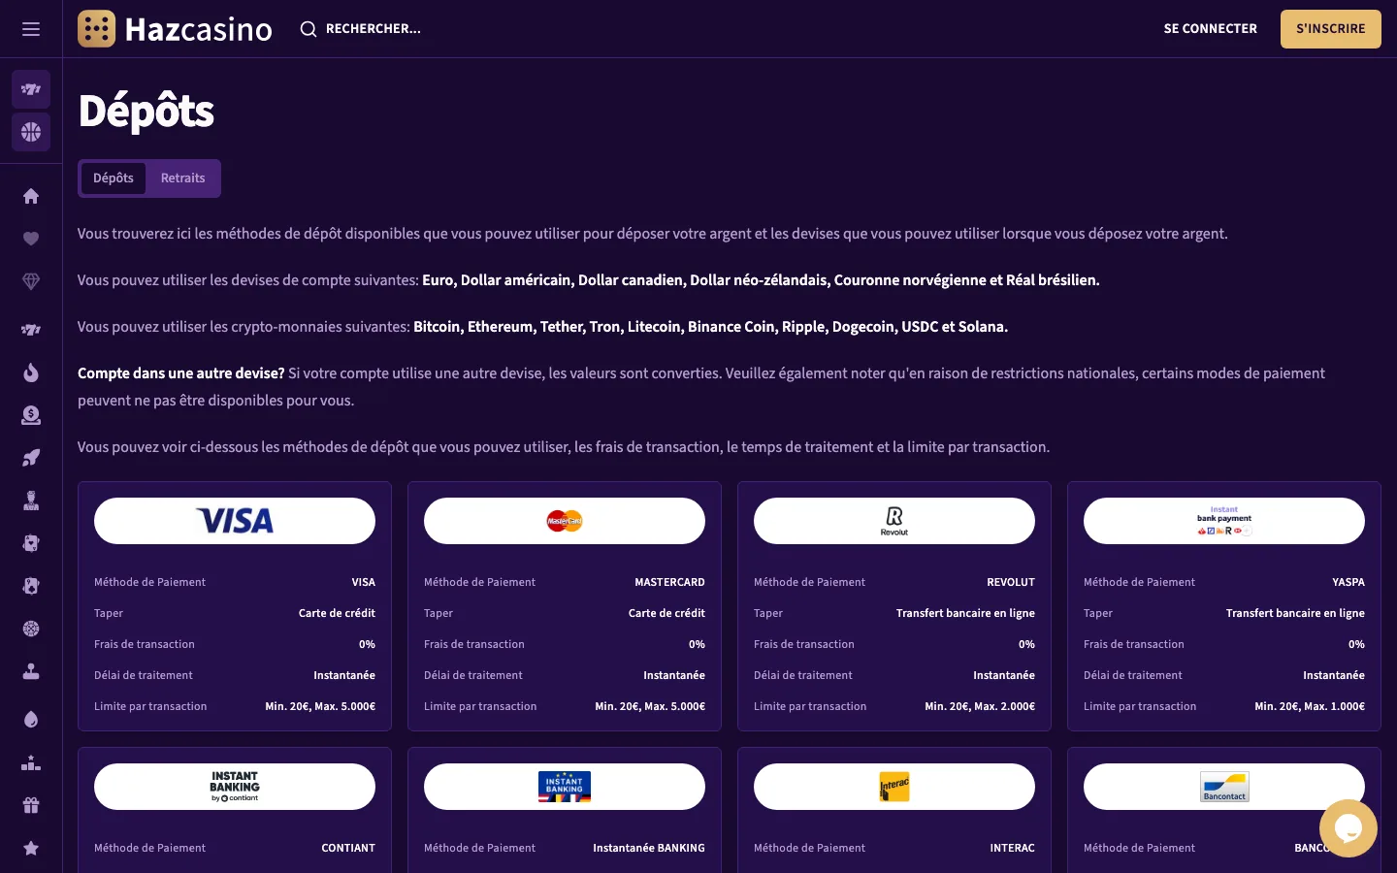Open the diamond icon in sidebar
This screenshot has height=873, width=1397.
click(x=31, y=281)
